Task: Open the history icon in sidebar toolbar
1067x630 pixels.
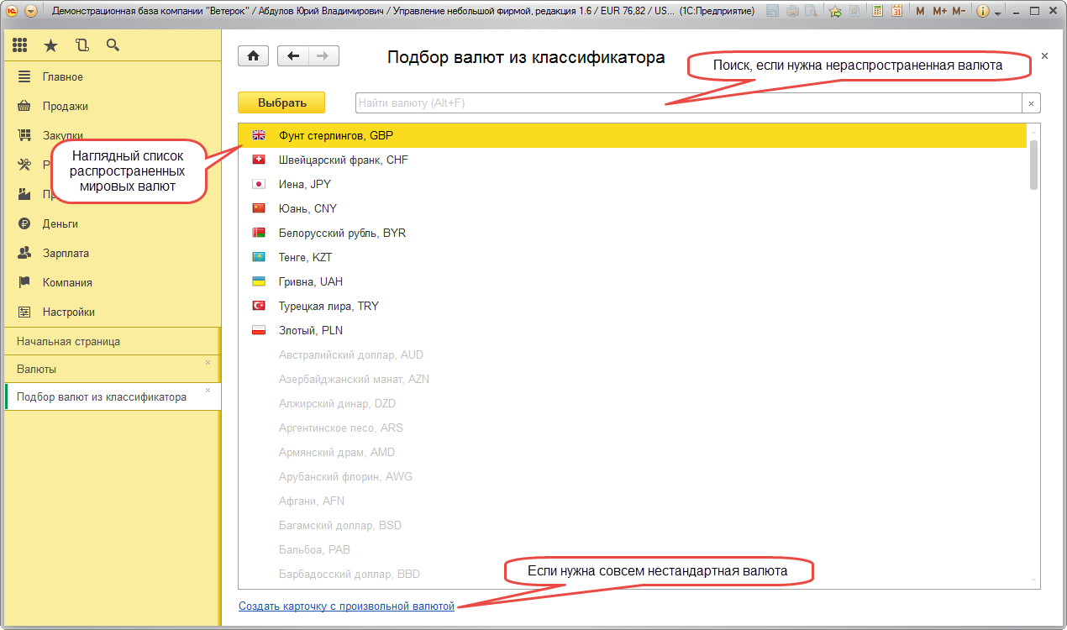Action: [x=81, y=45]
